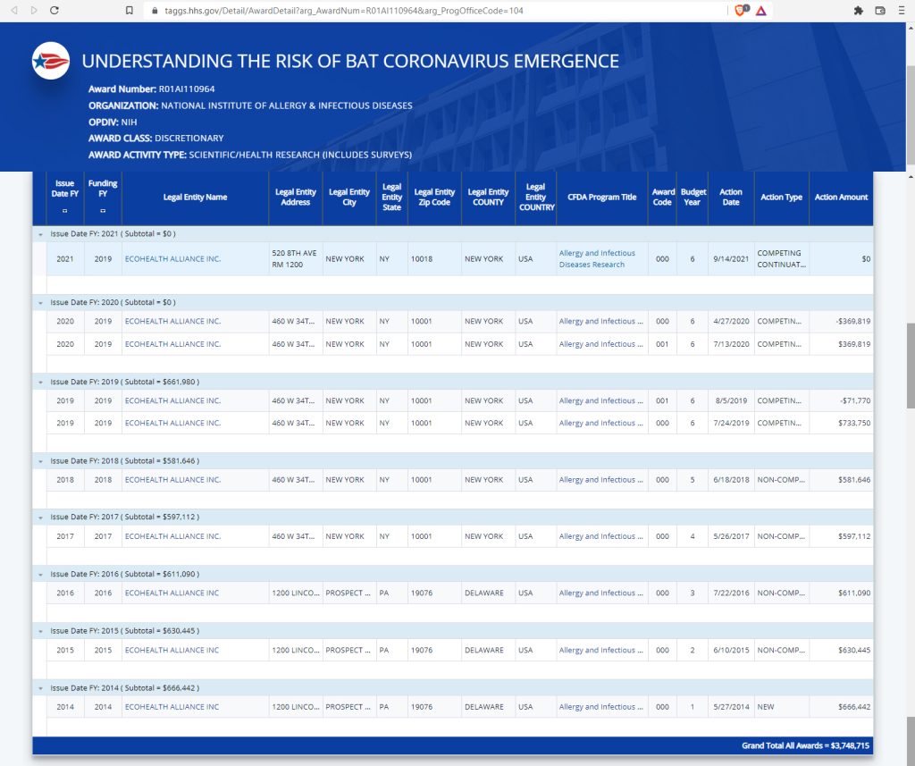This screenshot has height=766, width=915.
Task: Click the COMPETING CONTINUAT... cell in the 2021 row
Action: (x=781, y=258)
